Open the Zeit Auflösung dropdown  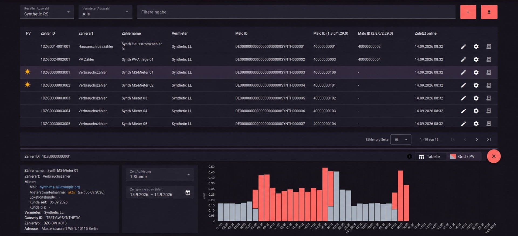tap(160, 175)
